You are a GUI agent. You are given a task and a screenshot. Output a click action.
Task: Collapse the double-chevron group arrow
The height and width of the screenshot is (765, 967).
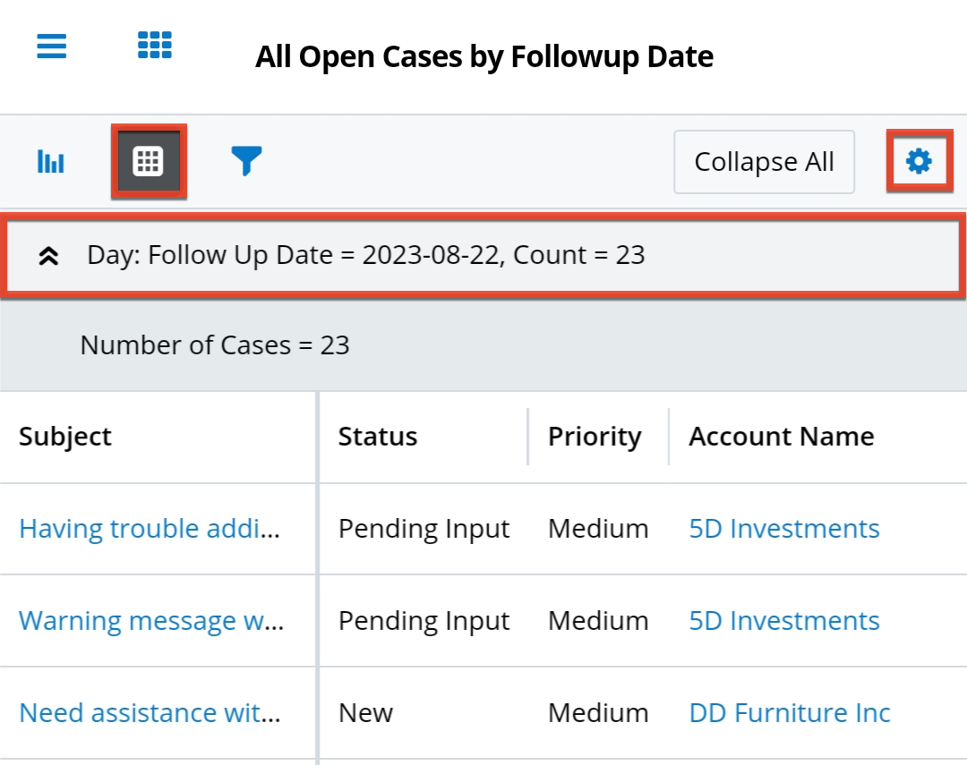[48, 256]
